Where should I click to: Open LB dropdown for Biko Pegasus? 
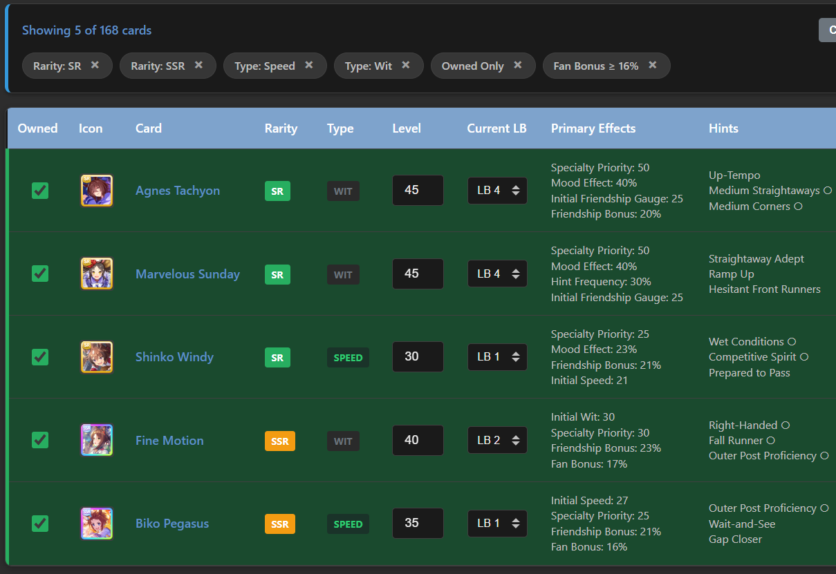point(497,524)
